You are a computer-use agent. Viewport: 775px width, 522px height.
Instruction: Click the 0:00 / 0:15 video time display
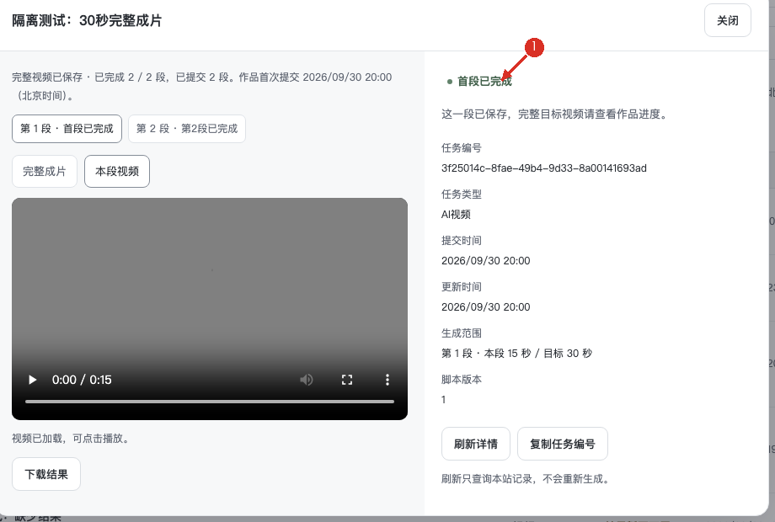click(x=82, y=380)
